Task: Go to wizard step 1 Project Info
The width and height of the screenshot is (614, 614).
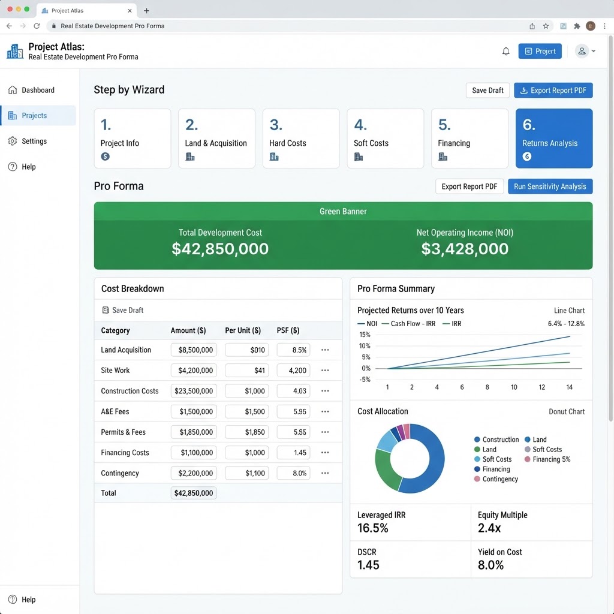Action: tap(133, 139)
